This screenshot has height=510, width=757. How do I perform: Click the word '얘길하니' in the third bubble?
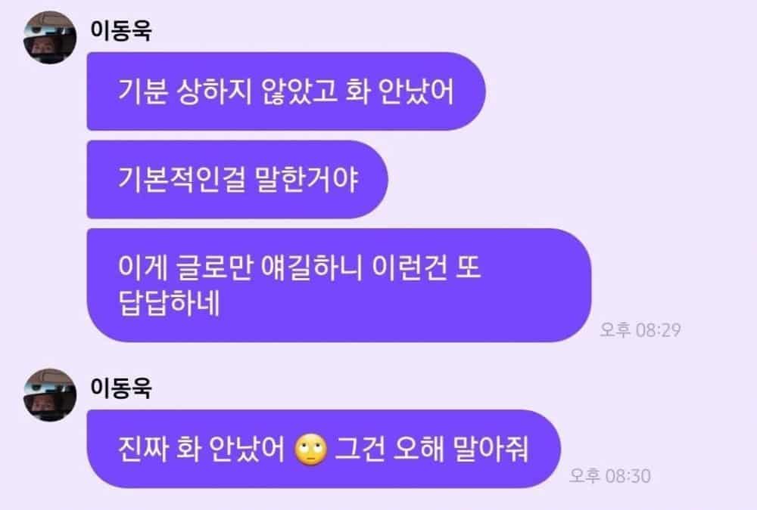coord(311,267)
